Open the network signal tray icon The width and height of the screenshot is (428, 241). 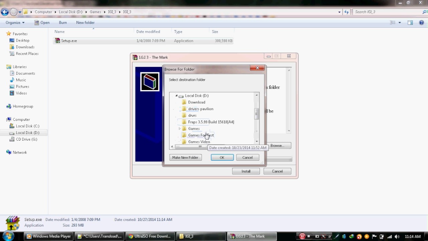(x=390, y=236)
